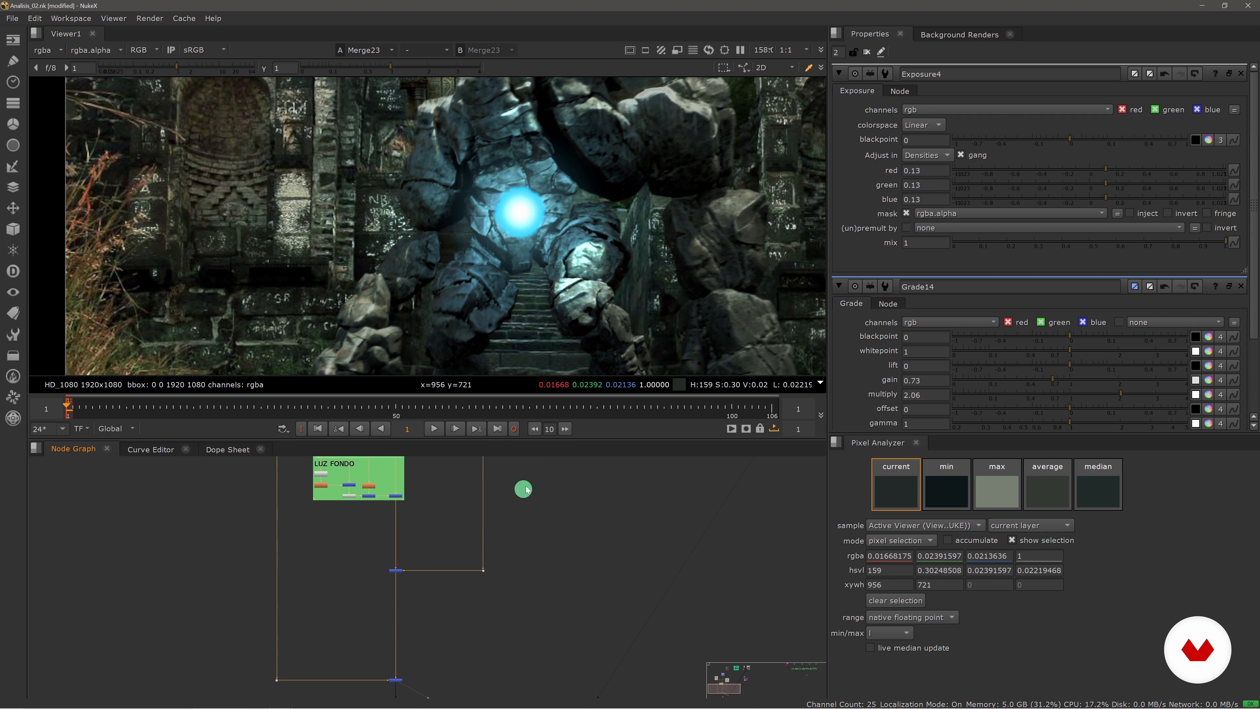
Task: Open the Render menu
Action: pyautogui.click(x=150, y=18)
